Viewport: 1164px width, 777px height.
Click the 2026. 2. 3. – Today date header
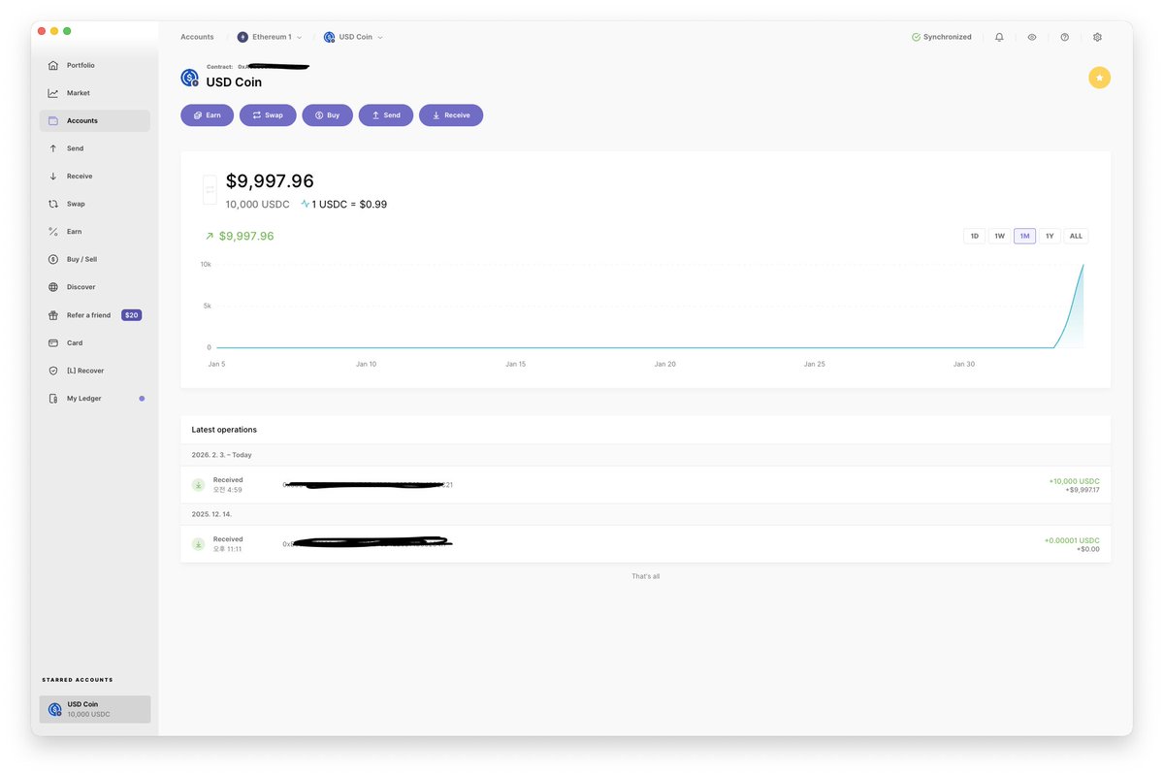tap(222, 455)
